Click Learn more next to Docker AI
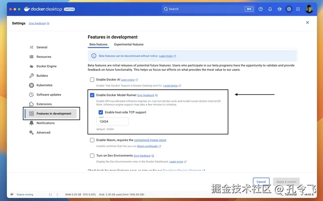Viewport: 323px width, 201px height. (128, 80)
